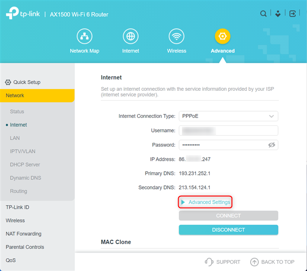Click AX1500 Wi-Fi 6 Router title
Screen dimensions: 307x271
tap(79, 15)
